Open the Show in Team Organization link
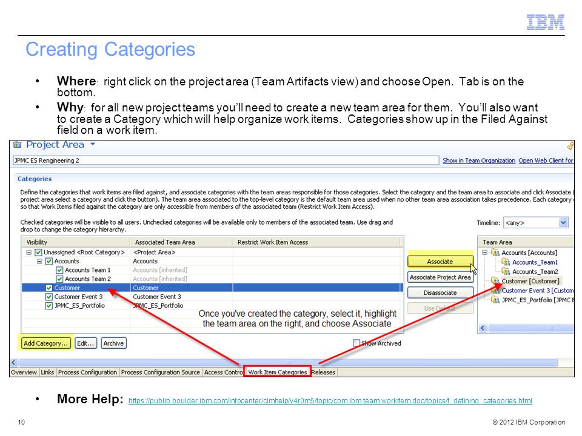This screenshot has height=436, width=582. click(x=479, y=160)
